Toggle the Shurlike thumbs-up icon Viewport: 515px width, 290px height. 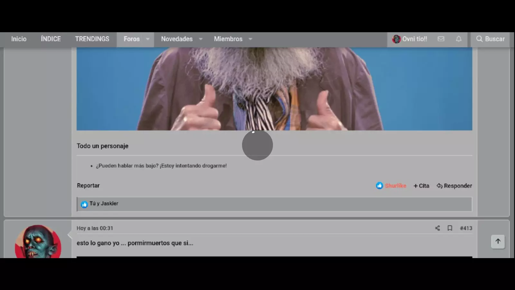click(x=379, y=186)
